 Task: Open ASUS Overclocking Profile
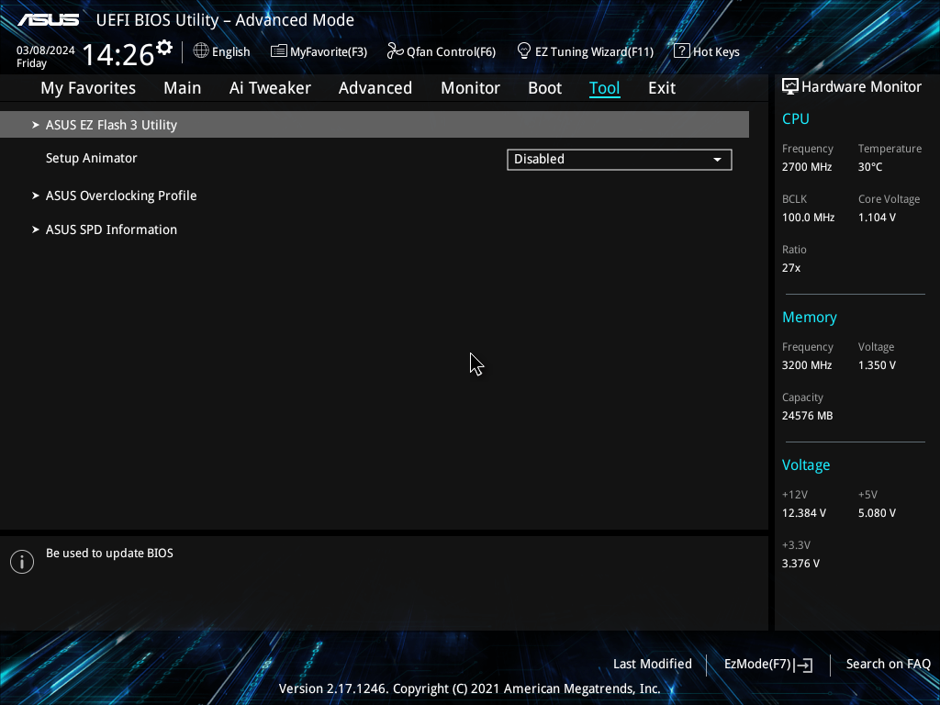point(121,196)
